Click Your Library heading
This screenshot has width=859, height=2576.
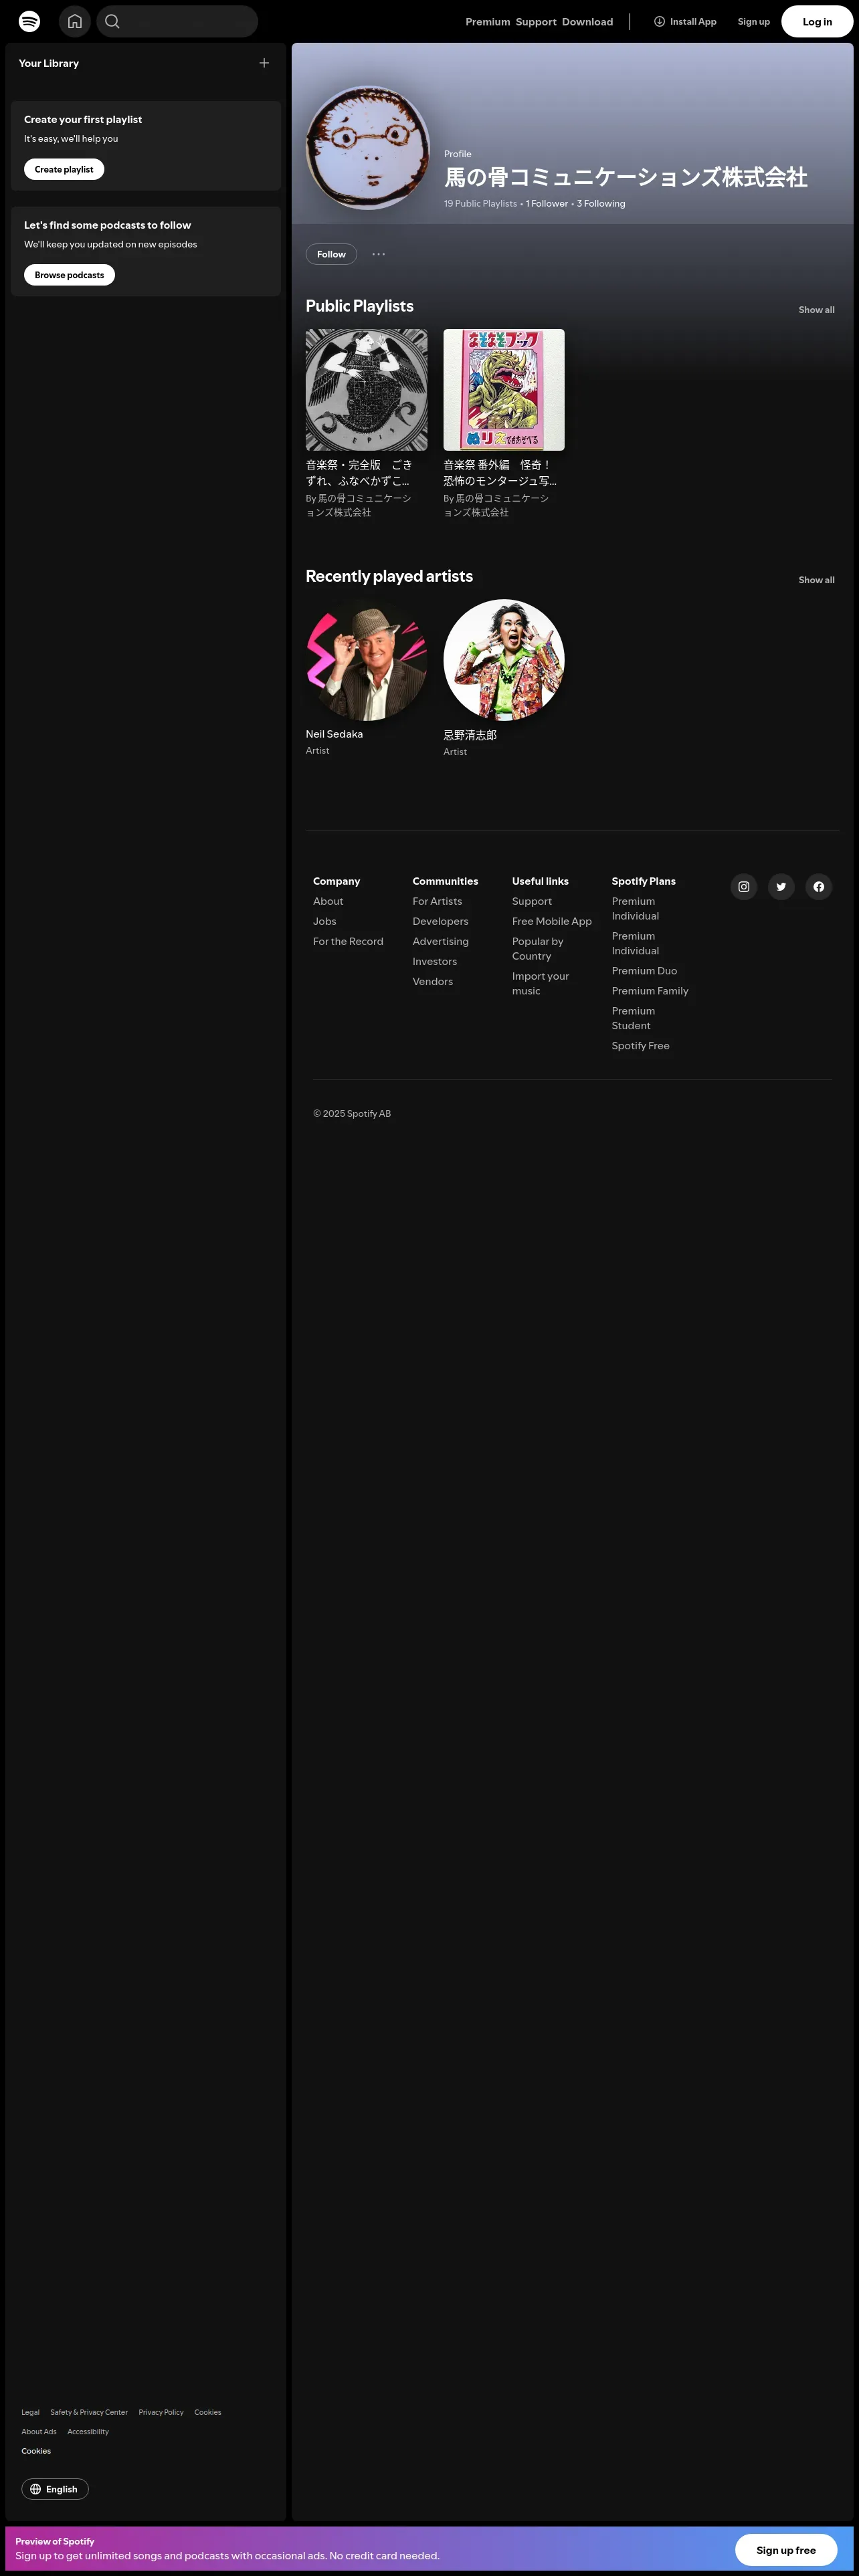click(x=48, y=63)
